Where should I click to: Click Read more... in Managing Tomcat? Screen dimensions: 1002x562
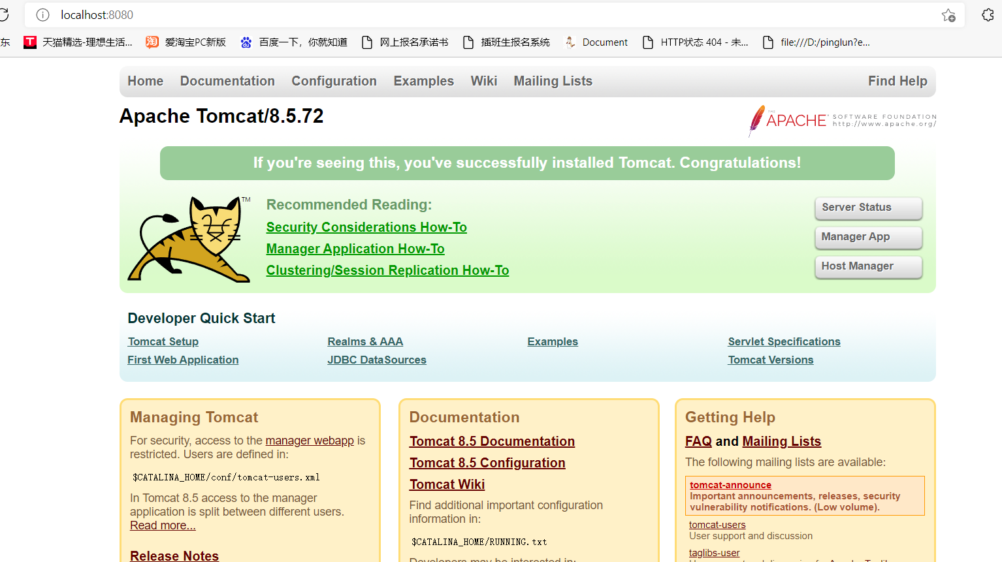163,525
